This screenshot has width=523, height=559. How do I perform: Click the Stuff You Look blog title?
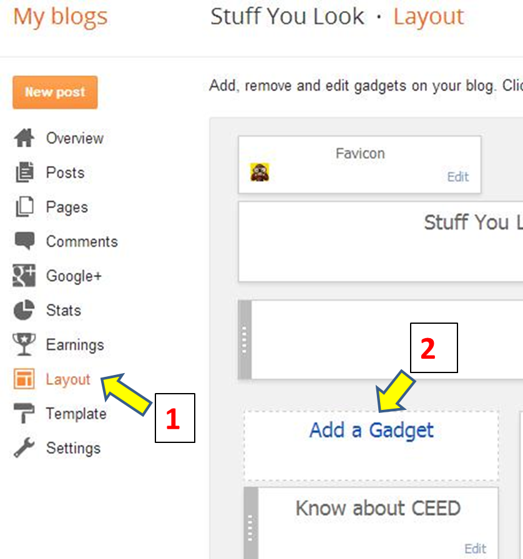pyautogui.click(x=286, y=17)
